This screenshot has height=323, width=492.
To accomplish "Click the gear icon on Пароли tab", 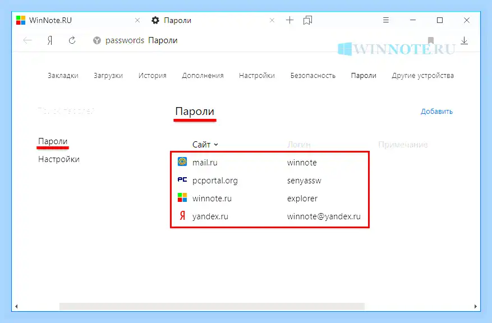I will (x=155, y=20).
